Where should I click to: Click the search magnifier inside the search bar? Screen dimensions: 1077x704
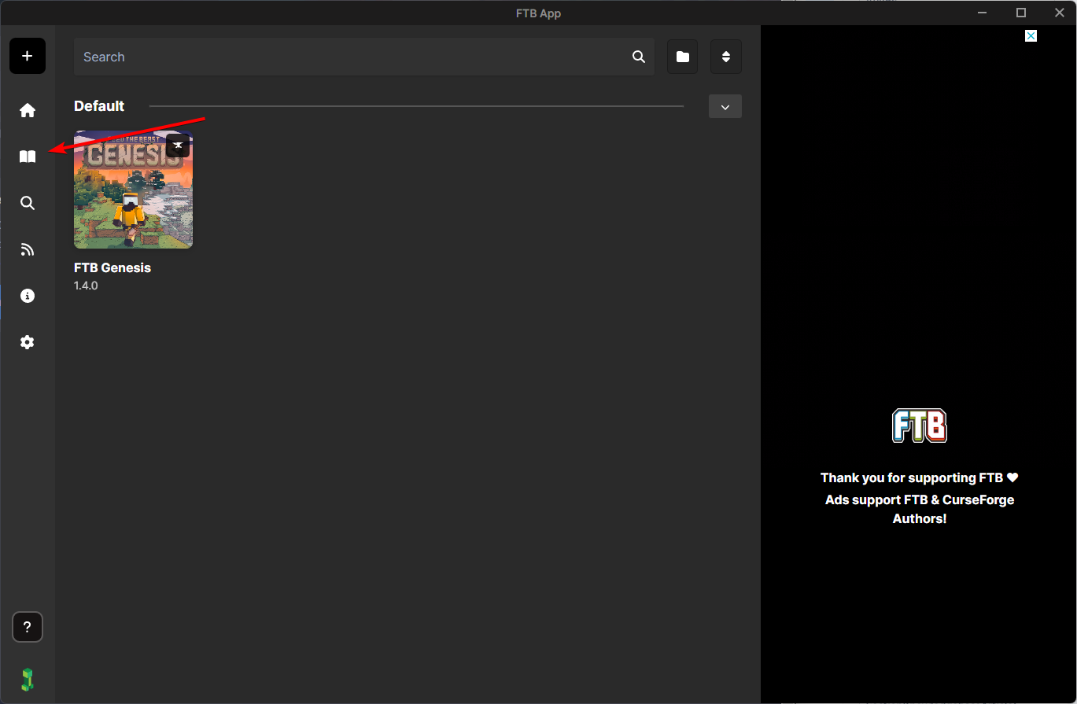pos(639,57)
